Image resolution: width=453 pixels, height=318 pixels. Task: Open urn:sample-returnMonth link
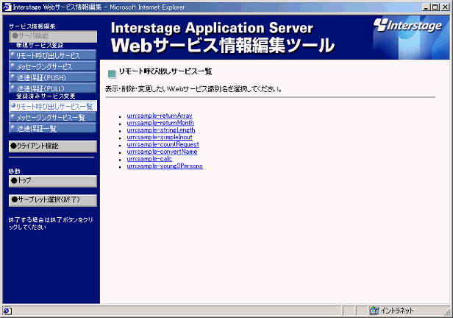pos(160,123)
